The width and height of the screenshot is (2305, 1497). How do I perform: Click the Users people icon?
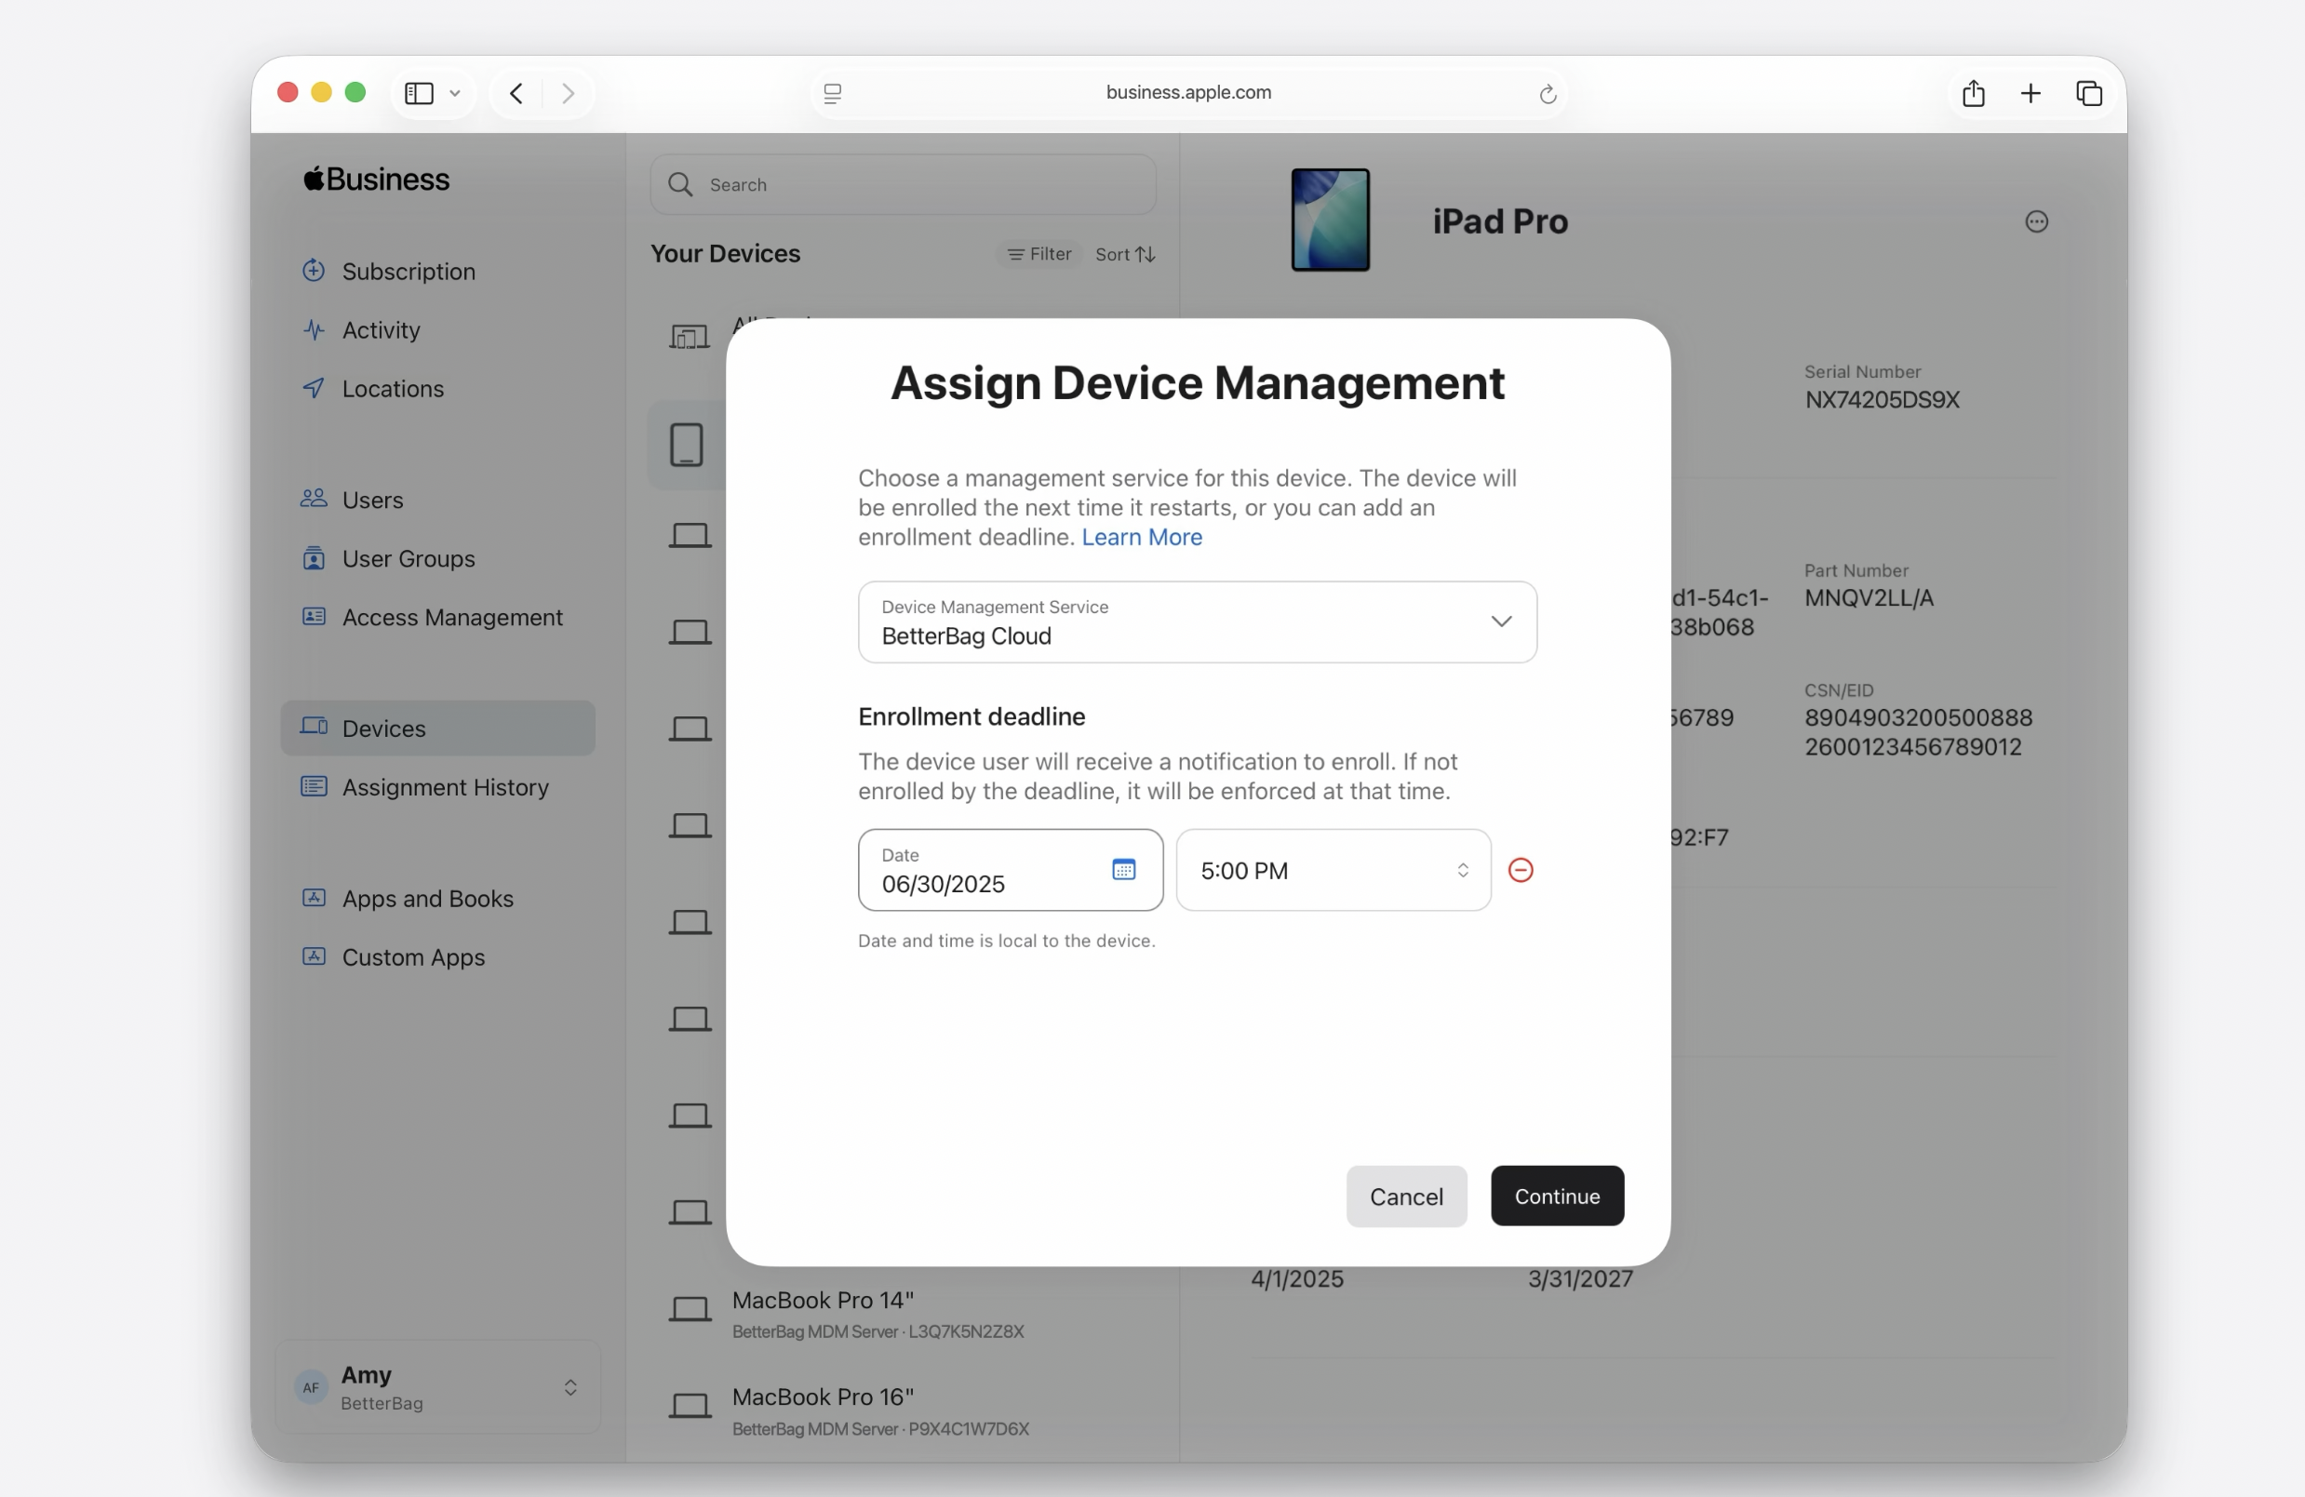point(313,499)
